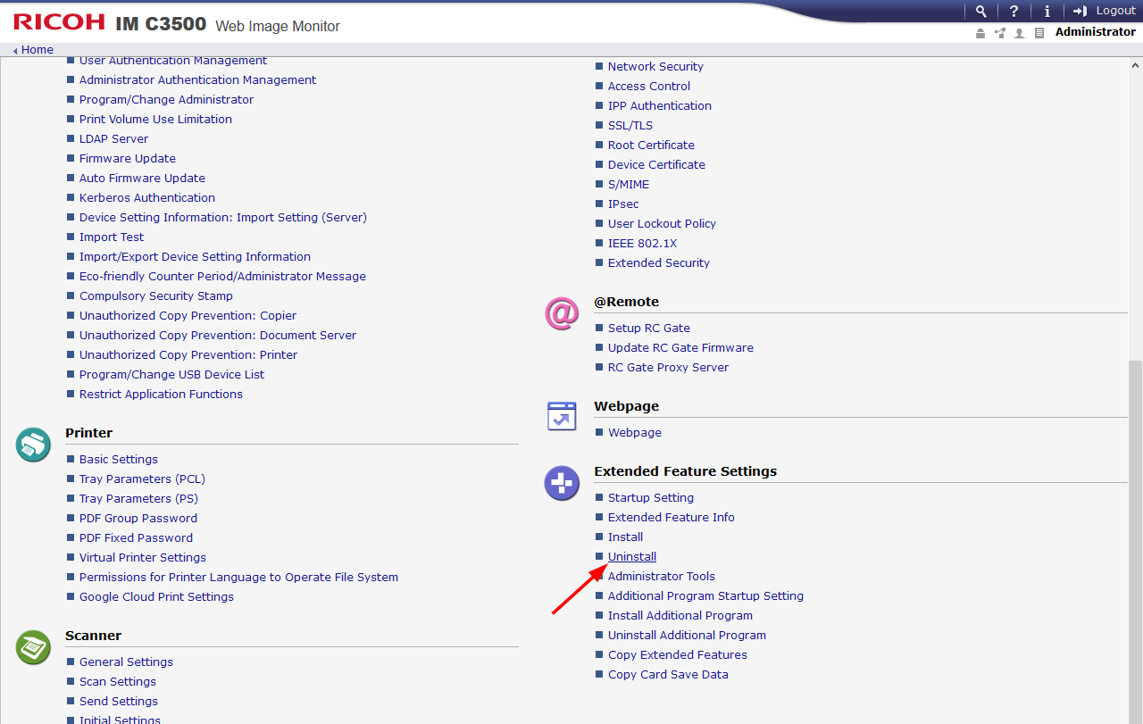
Task: Click the @Remote section icon
Action: click(562, 313)
